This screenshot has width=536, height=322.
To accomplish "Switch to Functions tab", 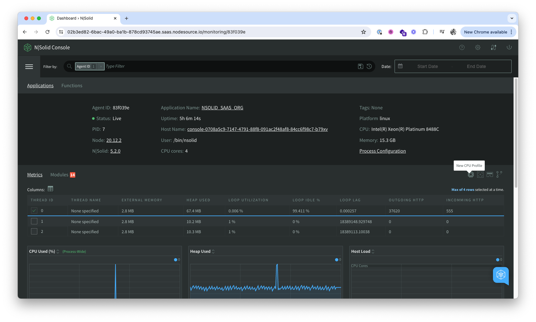I will click(72, 86).
